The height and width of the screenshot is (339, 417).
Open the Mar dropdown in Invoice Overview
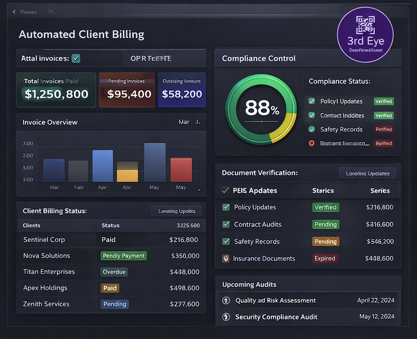click(x=184, y=121)
